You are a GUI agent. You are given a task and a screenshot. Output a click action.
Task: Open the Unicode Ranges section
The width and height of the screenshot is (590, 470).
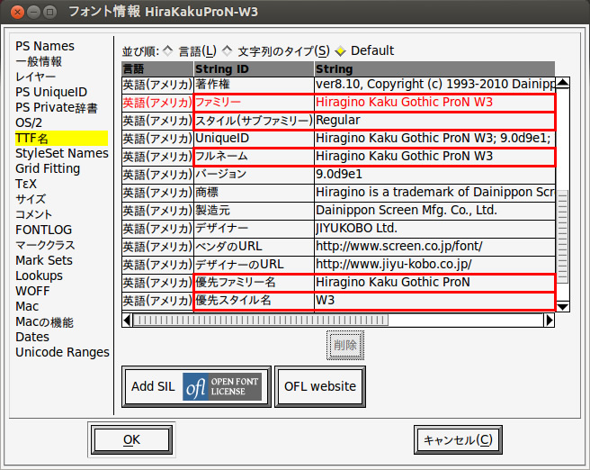[x=62, y=352]
